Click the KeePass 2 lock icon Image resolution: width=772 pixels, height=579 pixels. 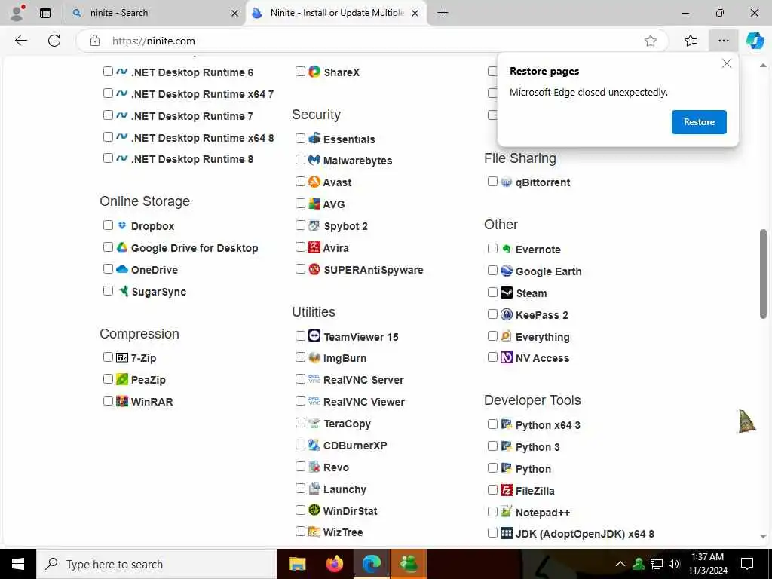506,314
